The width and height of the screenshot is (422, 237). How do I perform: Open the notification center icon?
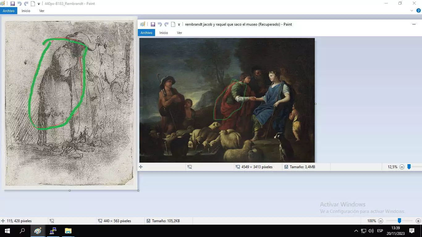point(411,231)
